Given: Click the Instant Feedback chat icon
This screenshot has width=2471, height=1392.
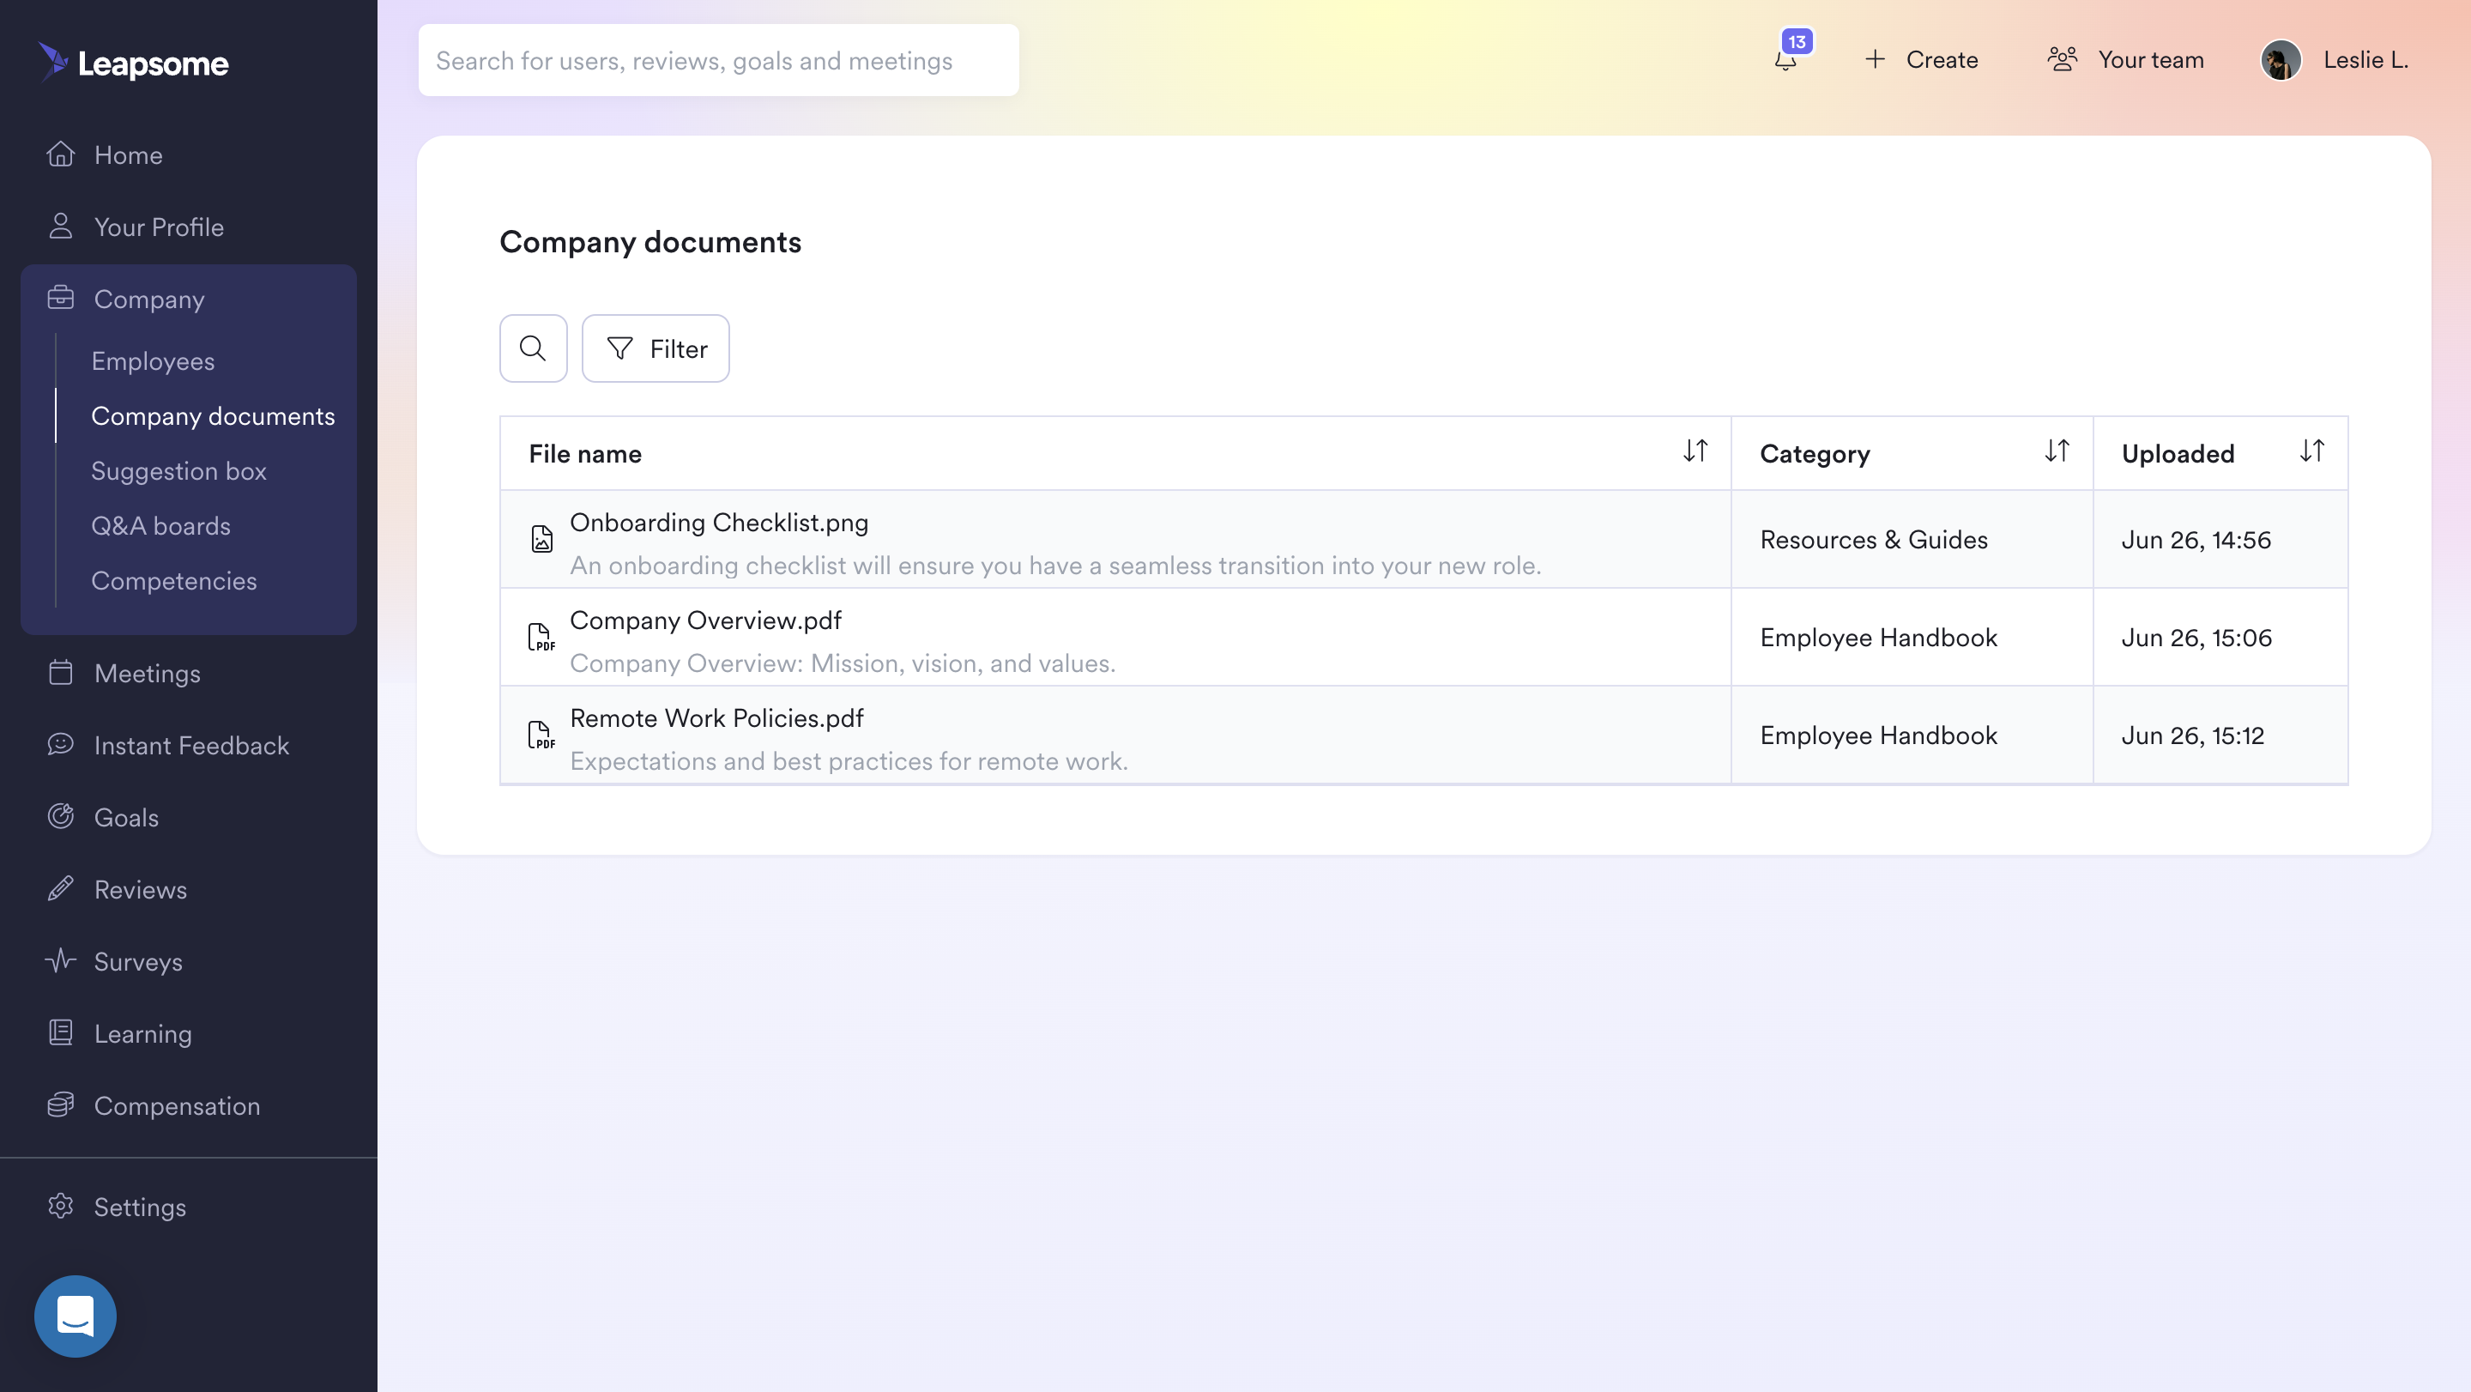Looking at the screenshot, I should [60, 744].
